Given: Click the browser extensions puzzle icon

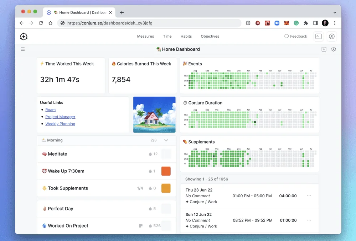Looking at the screenshot, I should [x=306, y=23].
